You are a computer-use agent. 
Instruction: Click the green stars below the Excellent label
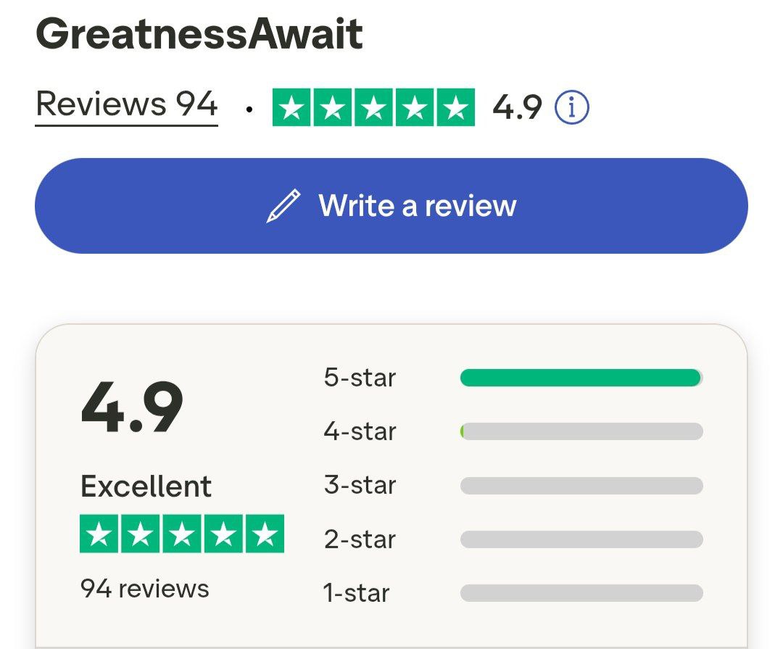point(182,534)
